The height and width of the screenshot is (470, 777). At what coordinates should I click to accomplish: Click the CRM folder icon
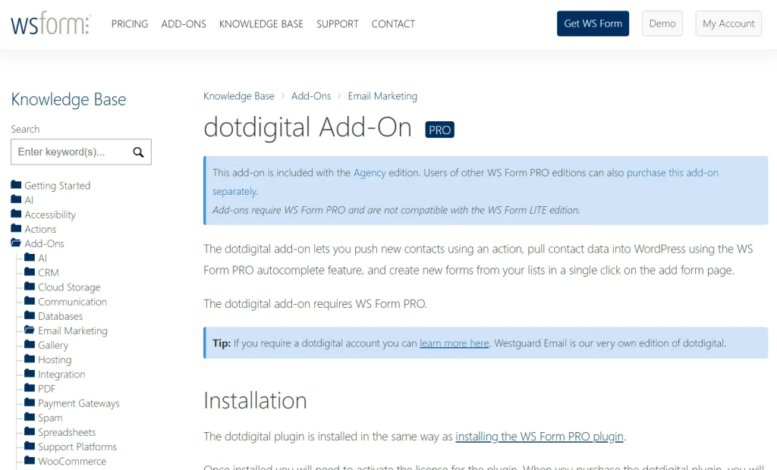(30, 272)
